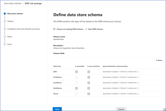The image size is (166, 111).
Task: Click the schema list icon beside Choose an existing EDM schema
Action: (x=55, y=29)
